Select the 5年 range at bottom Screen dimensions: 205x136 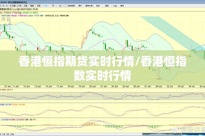pyautogui.click(x=8, y=134)
